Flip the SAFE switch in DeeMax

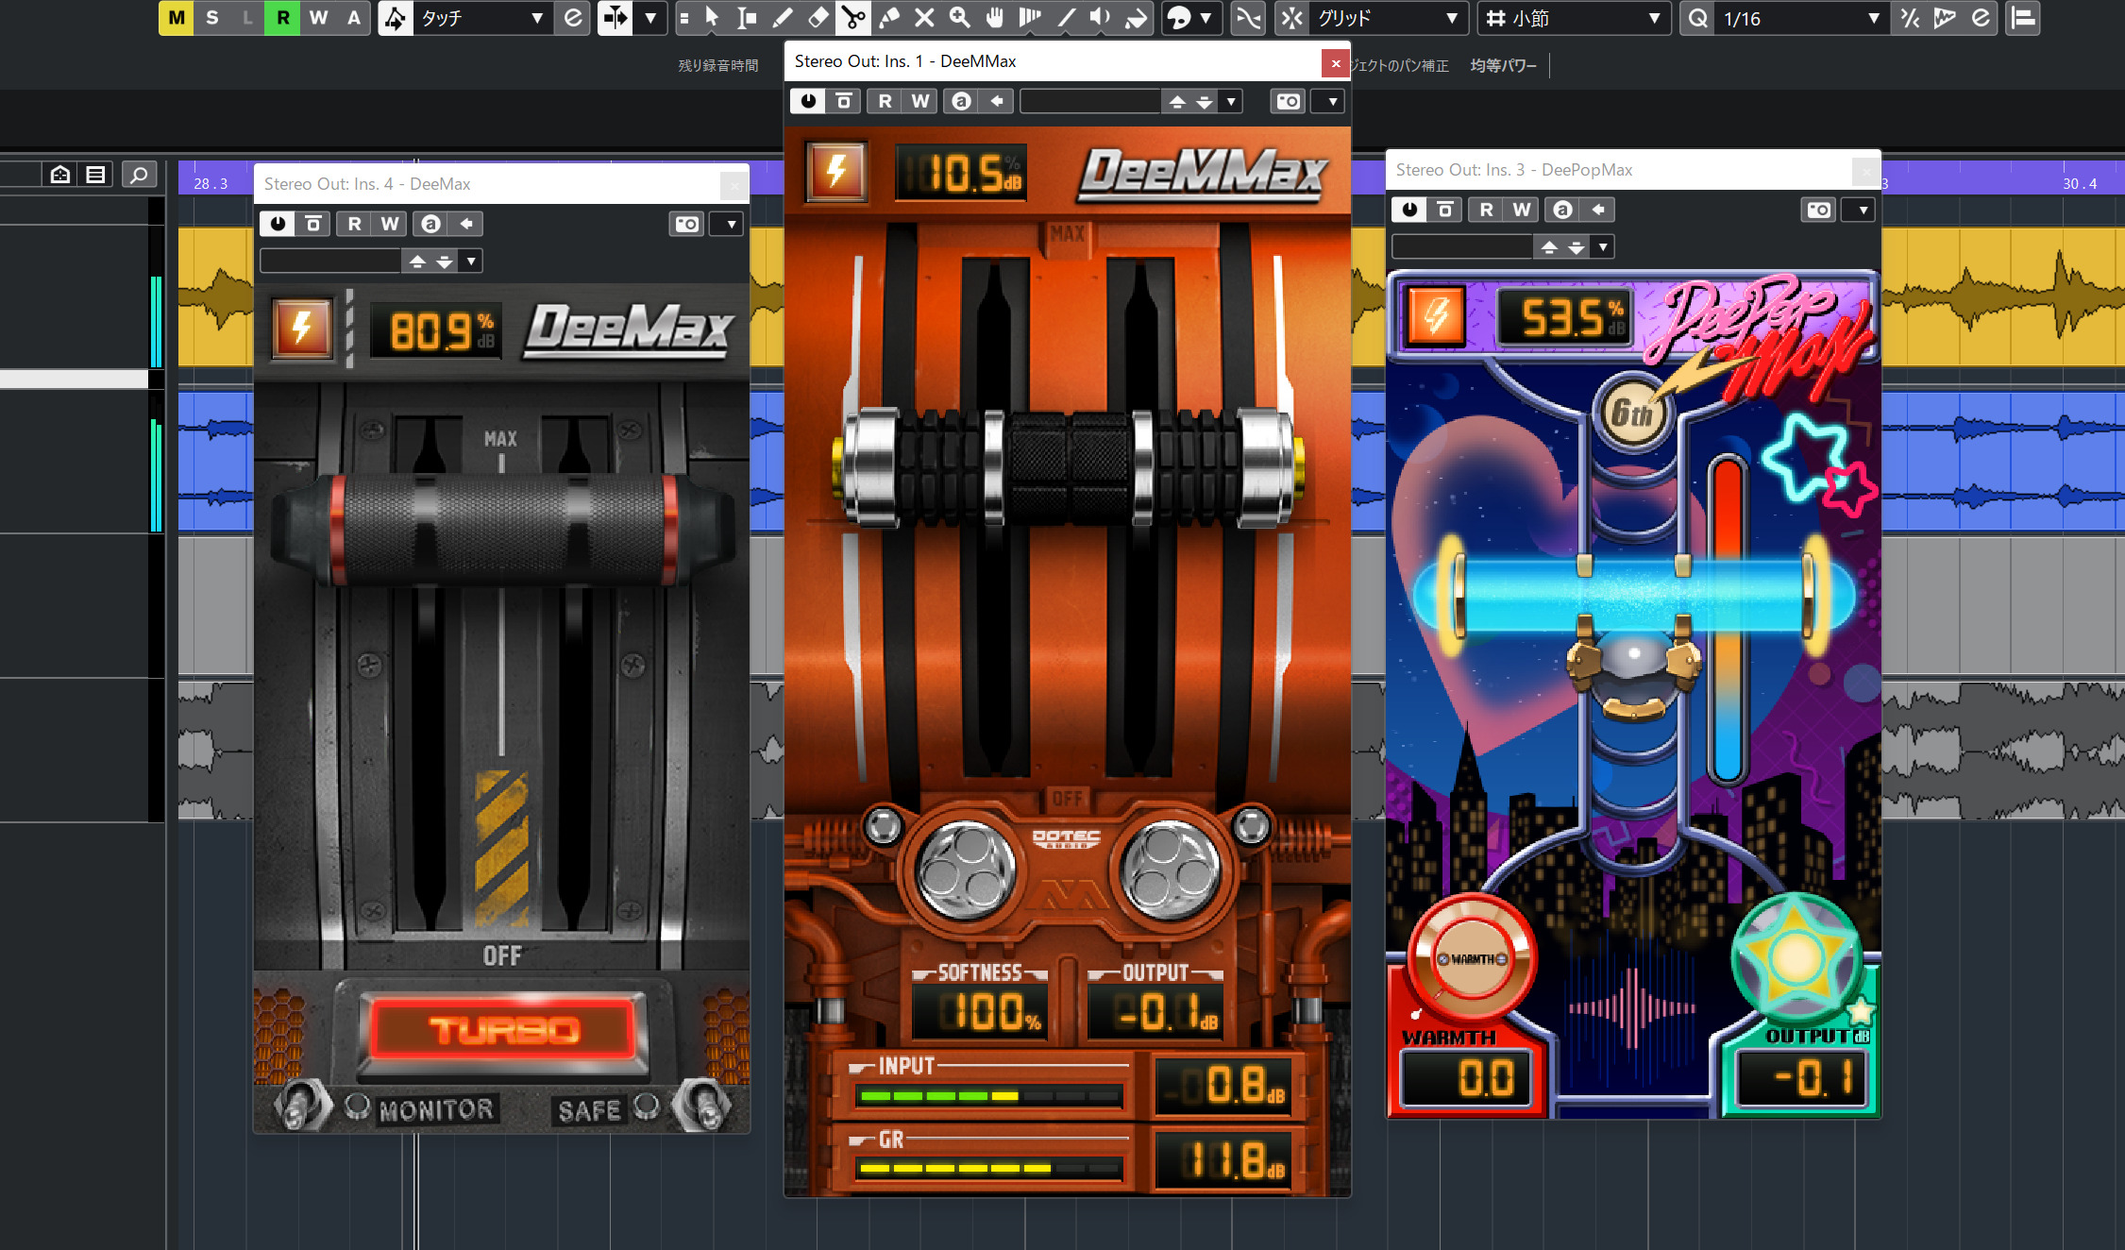[x=702, y=1106]
